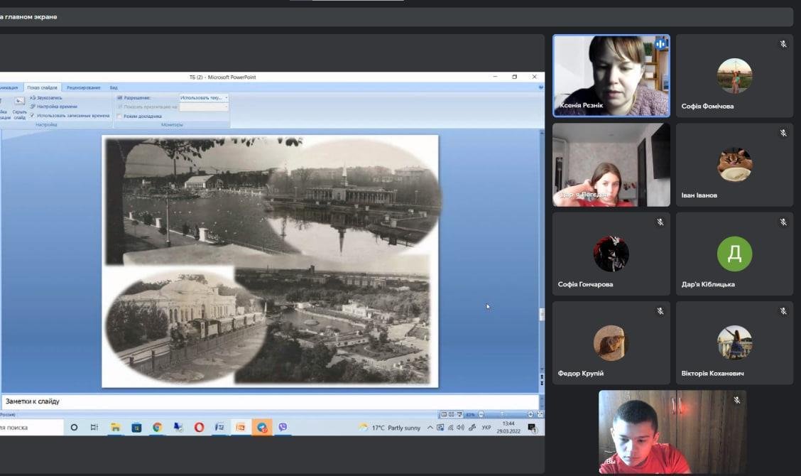
Task: Click muted mic icon on Іван Іванов tile
Action: [783, 133]
